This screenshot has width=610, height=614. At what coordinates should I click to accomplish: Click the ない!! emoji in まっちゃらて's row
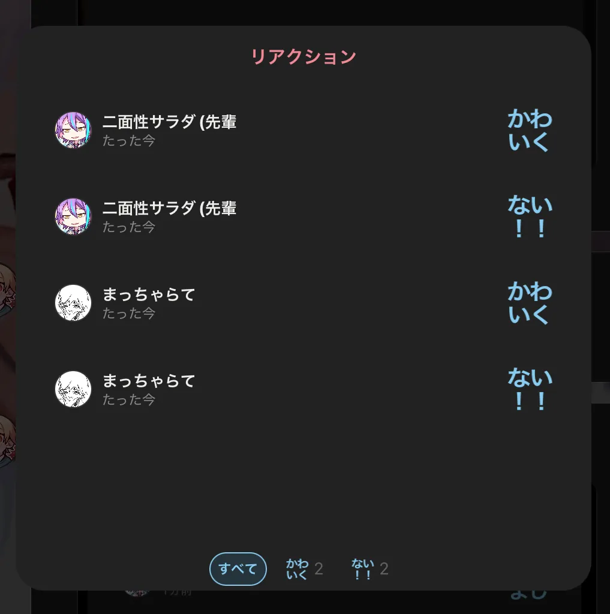(x=530, y=389)
